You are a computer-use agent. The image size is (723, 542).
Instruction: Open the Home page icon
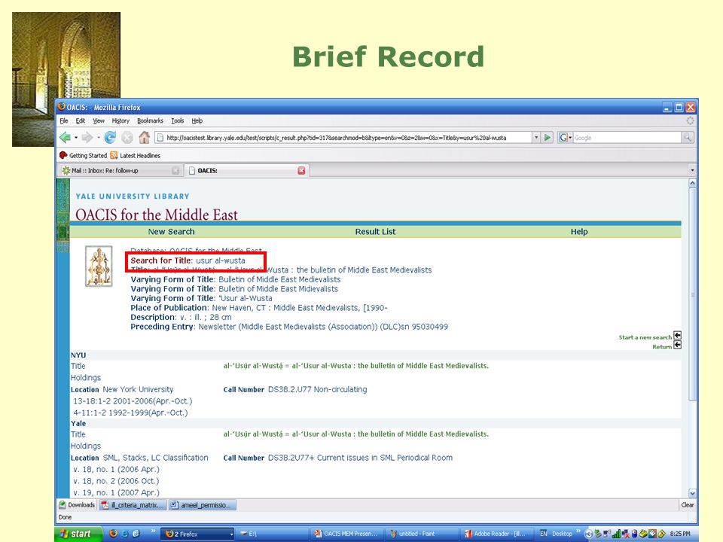[x=145, y=137]
